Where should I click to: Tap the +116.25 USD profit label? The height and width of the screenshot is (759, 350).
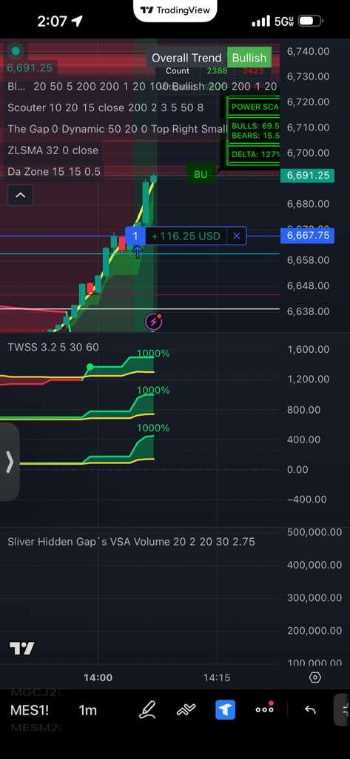(186, 236)
